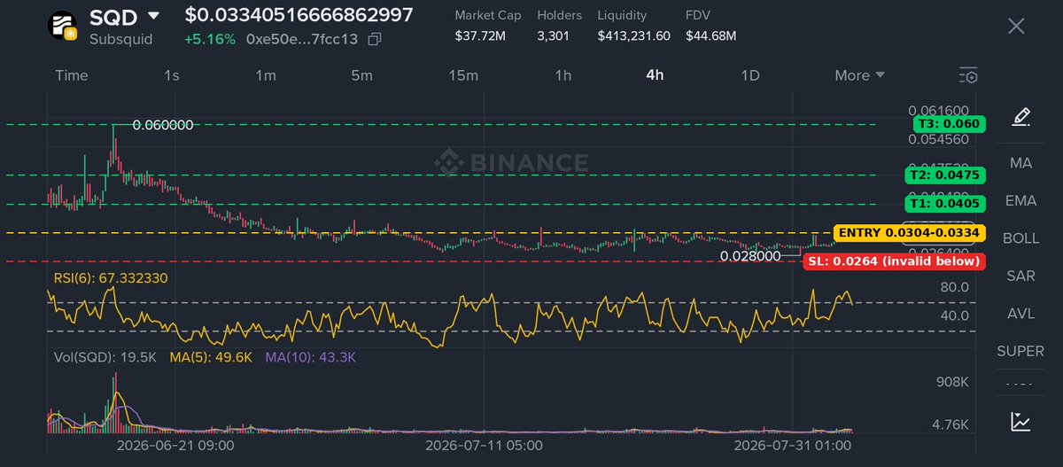Click the ENTRY 0.0304-0.0334 label

coord(909,233)
